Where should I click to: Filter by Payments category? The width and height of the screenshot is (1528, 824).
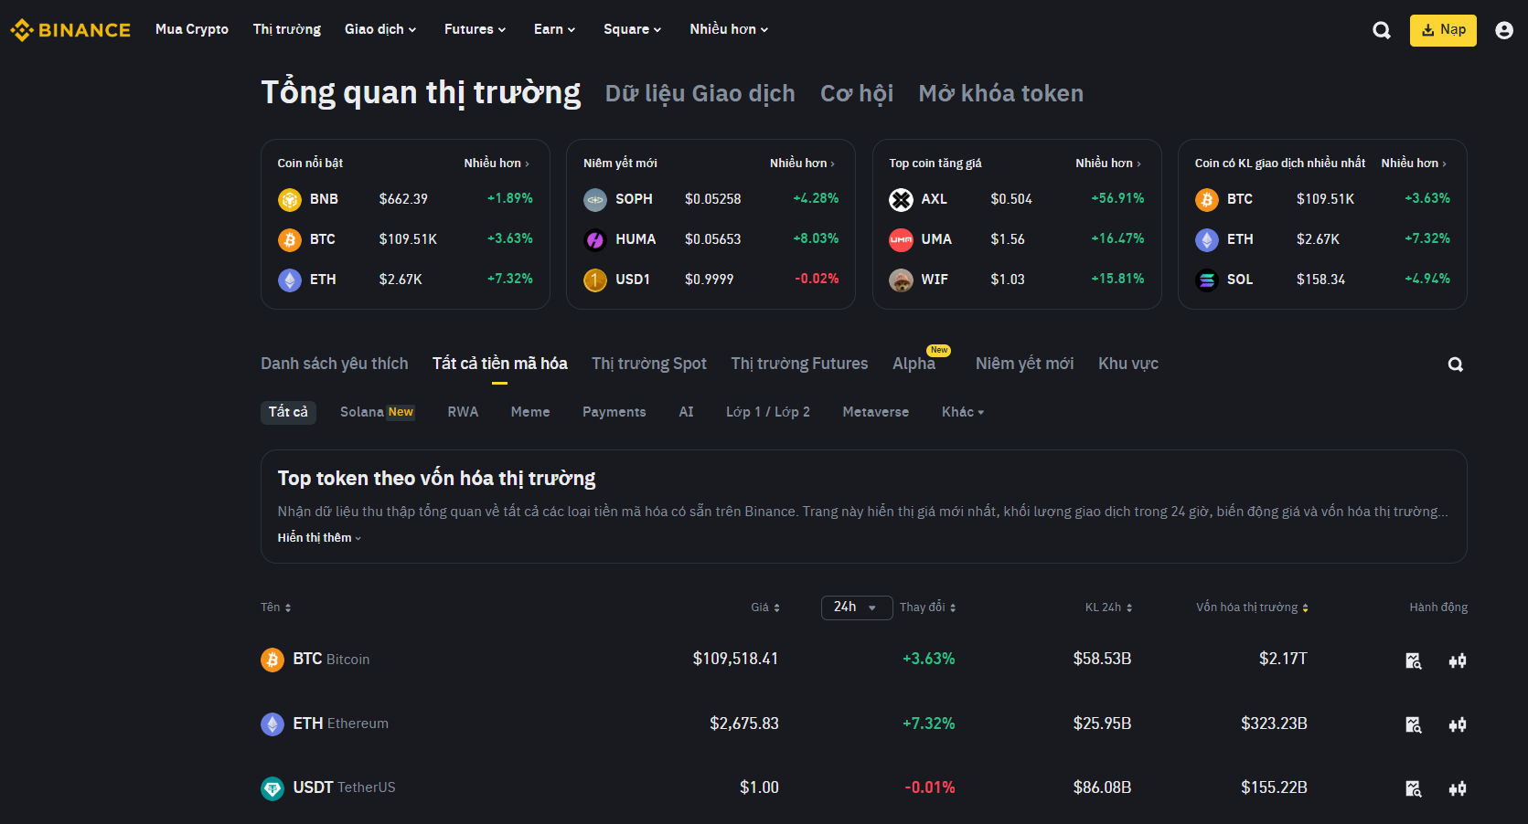pos(614,412)
